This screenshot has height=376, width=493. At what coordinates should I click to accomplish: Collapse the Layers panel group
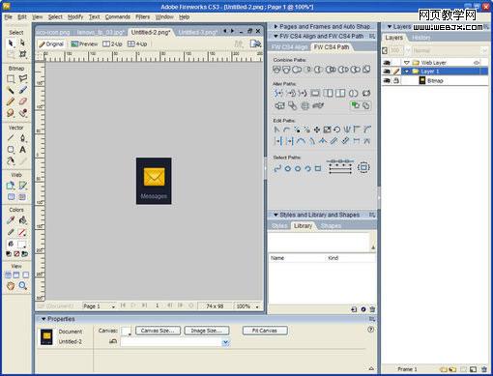tap(390, 26)
